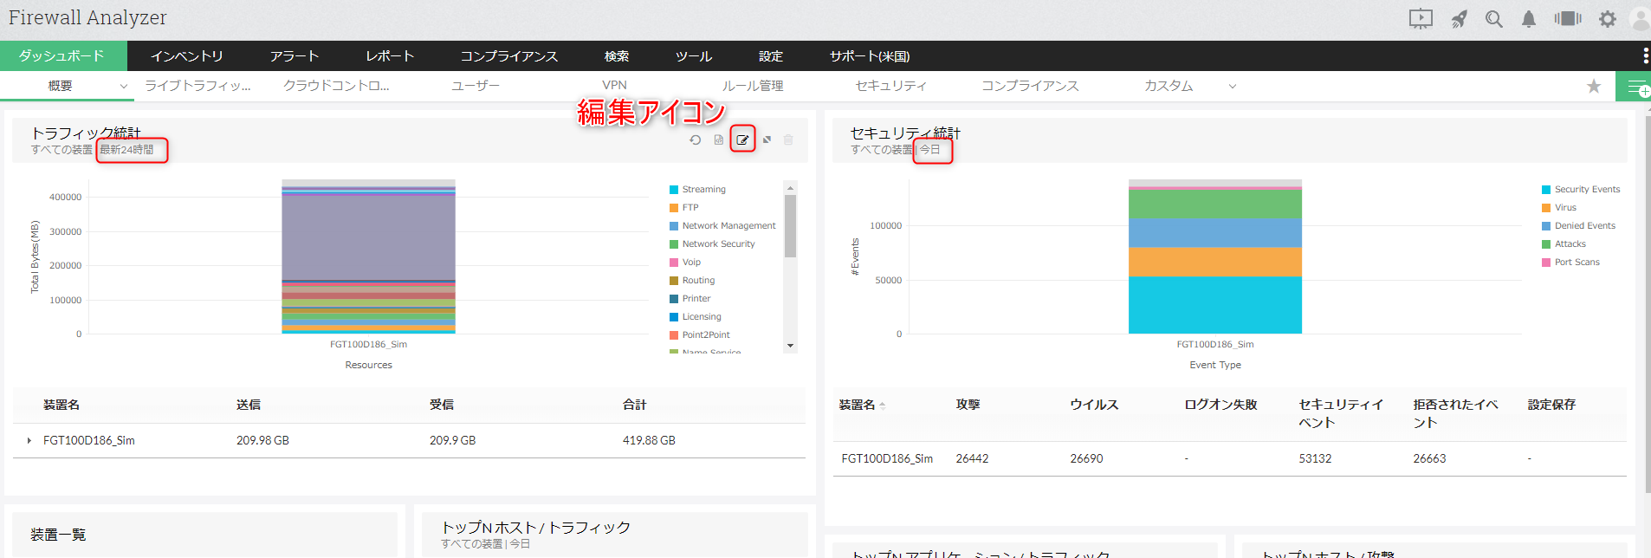Viewport: 1651px width, 558px height.
Task: Open the サポート(米国) main tab
Action: 870,55
